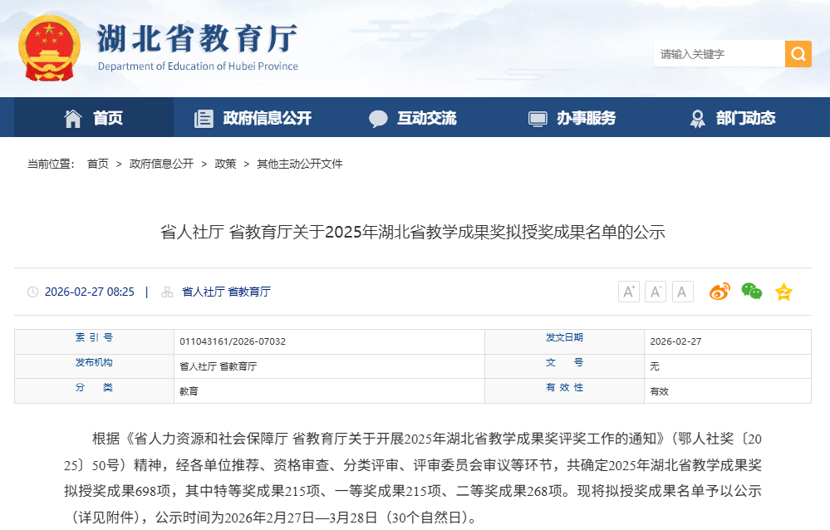This screenshot has height=530, width=830.
Task: Focus the 请输入关键字 search field
Action: tap(718, 54)
